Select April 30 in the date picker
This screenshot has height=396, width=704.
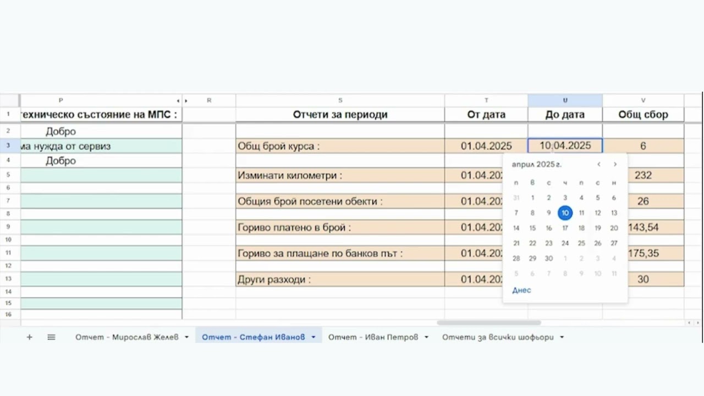point(548,258)
